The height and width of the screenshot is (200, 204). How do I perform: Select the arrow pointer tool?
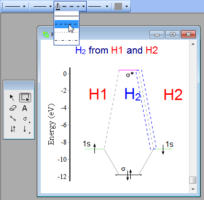point(12,98)
